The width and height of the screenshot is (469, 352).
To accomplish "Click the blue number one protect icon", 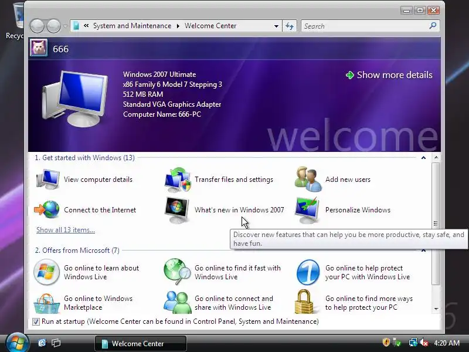I will 308,272.
